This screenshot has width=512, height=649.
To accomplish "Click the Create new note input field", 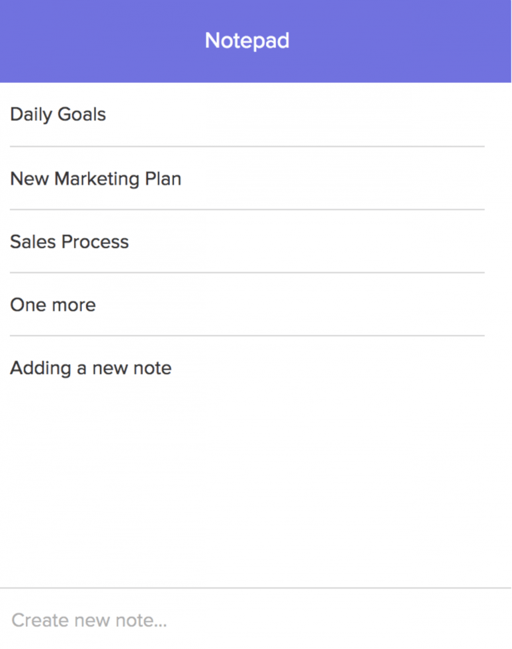I will (255, 620).
